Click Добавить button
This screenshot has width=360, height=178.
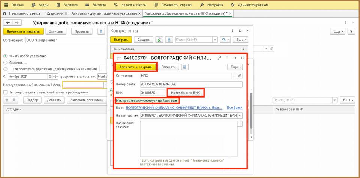click(54, 100)
